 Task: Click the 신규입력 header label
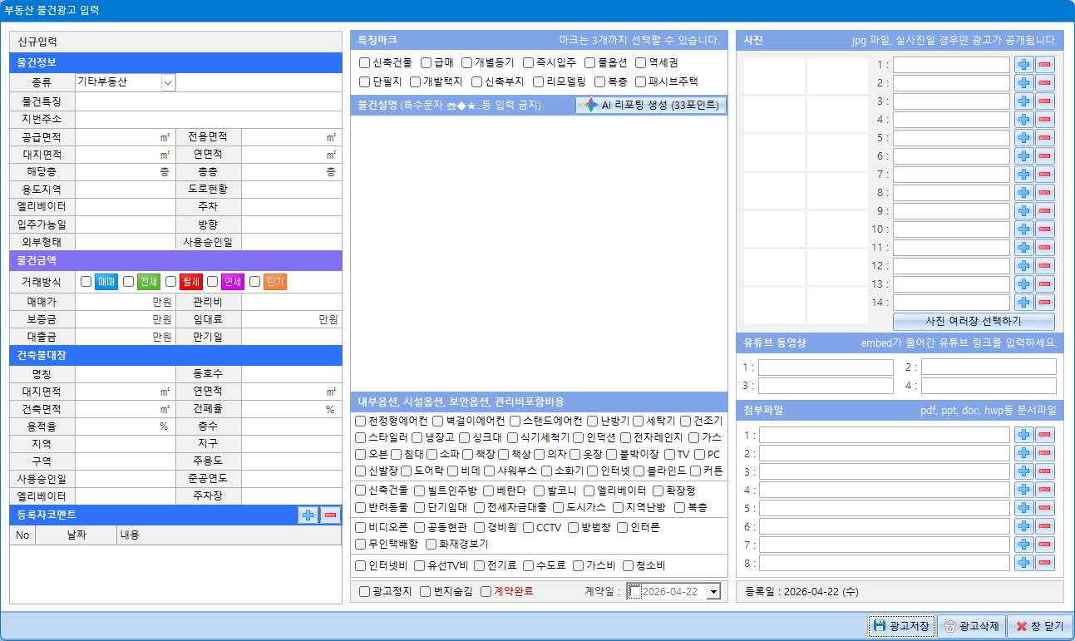pyautogui.click(x=37, y=42)
